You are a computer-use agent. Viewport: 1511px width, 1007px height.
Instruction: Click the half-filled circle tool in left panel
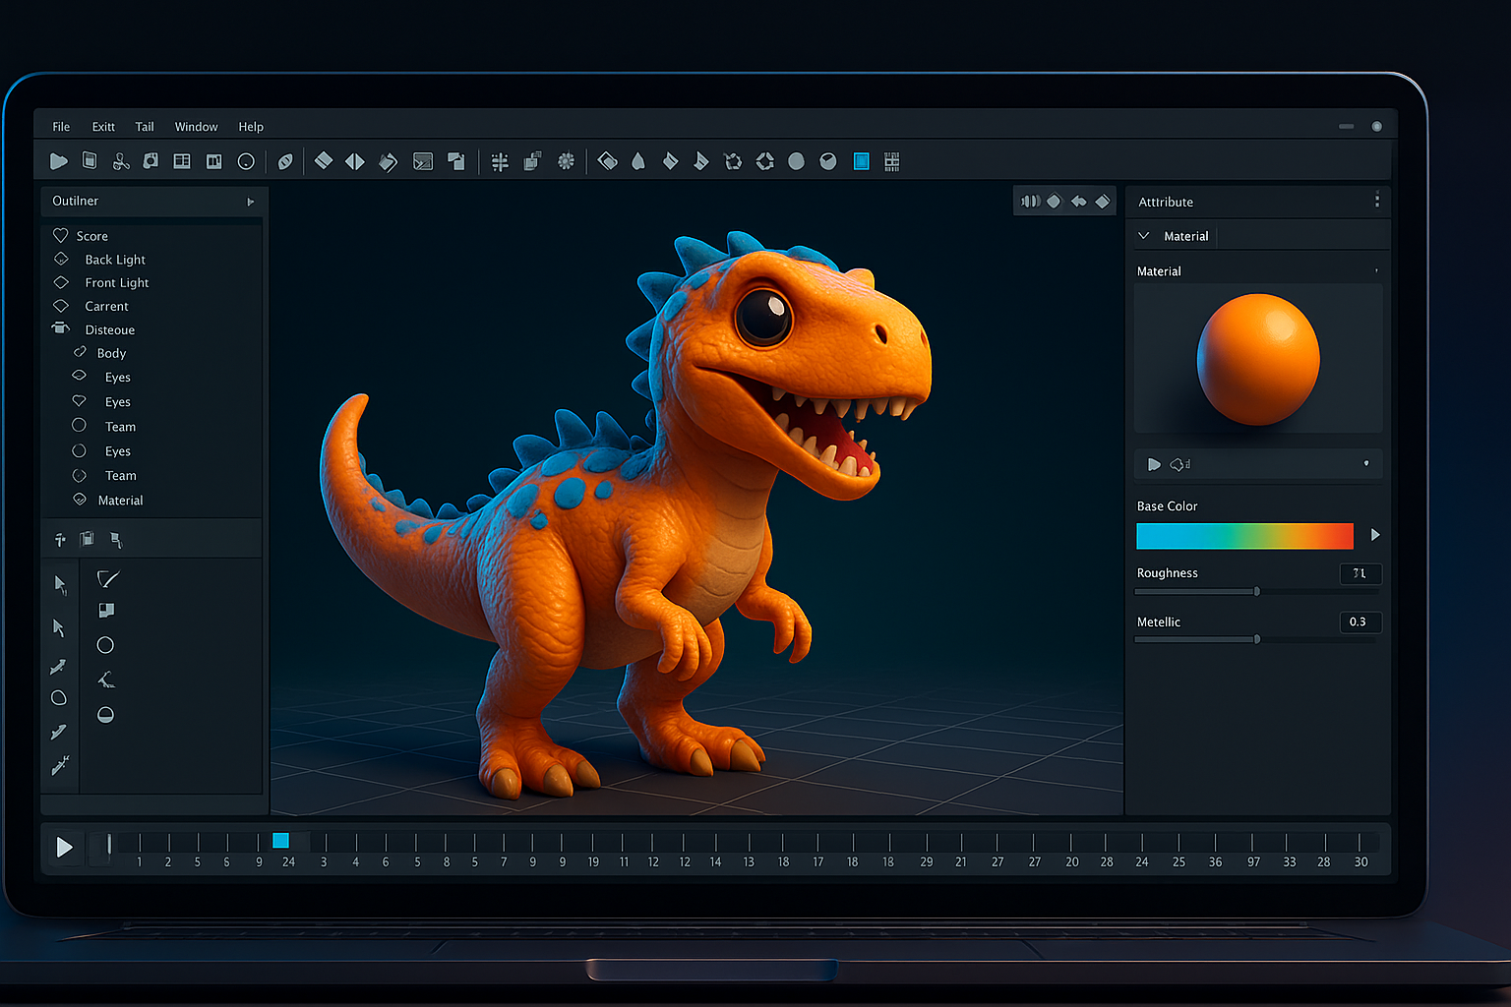click(x=105, y=715)
